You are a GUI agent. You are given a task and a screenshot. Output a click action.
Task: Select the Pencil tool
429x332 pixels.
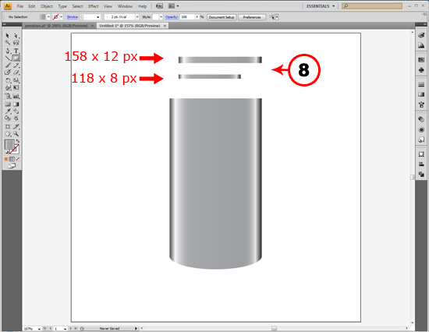16,65
